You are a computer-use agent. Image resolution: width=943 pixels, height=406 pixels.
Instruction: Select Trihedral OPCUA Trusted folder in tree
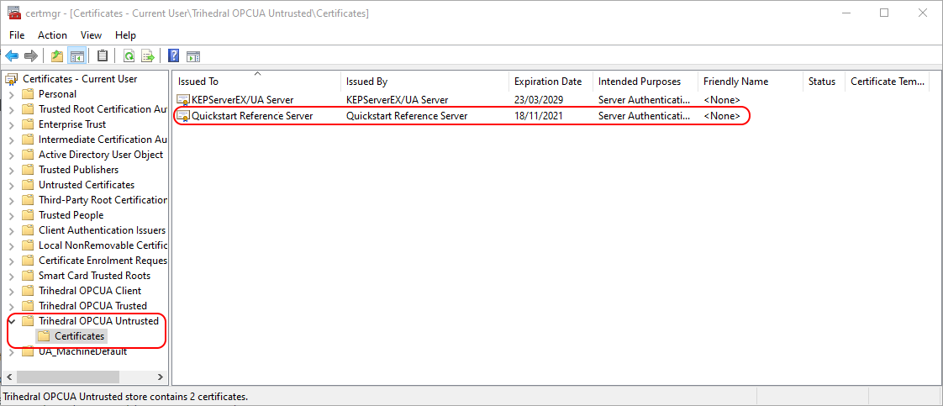pyautogui.click(x=92, y=306)
